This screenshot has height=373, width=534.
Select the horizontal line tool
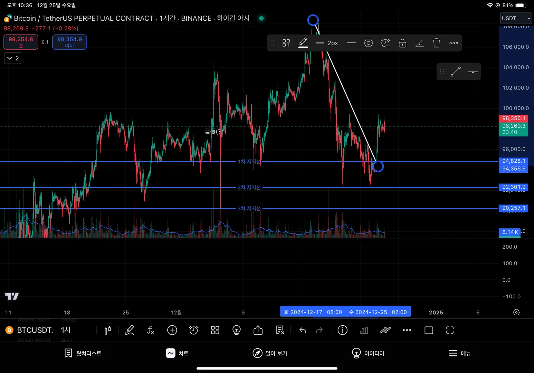coord(473,72)
